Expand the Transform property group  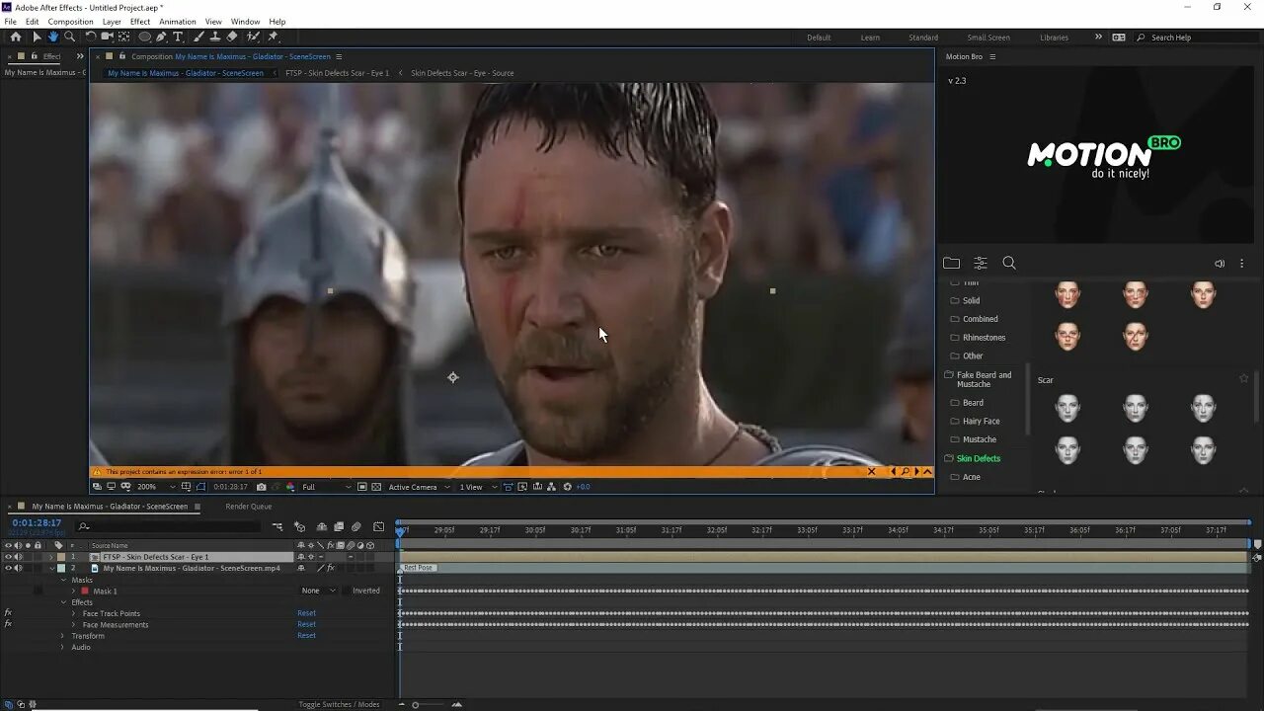[x=62, y=636]
